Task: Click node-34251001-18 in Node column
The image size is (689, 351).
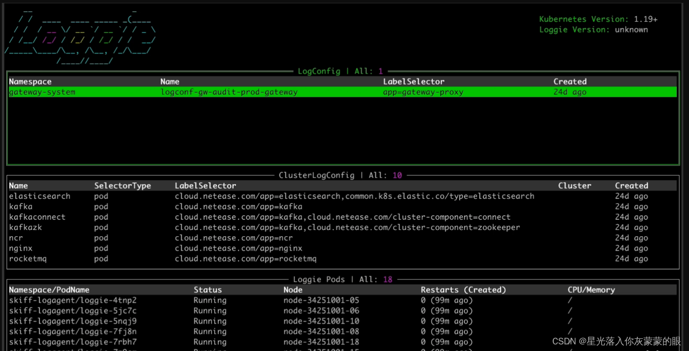Action: click(x=321, y=342)
